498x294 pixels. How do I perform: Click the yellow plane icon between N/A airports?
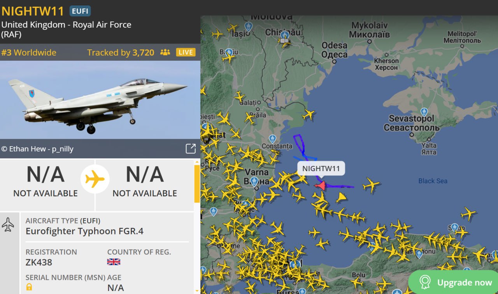(x=95, y=179)
